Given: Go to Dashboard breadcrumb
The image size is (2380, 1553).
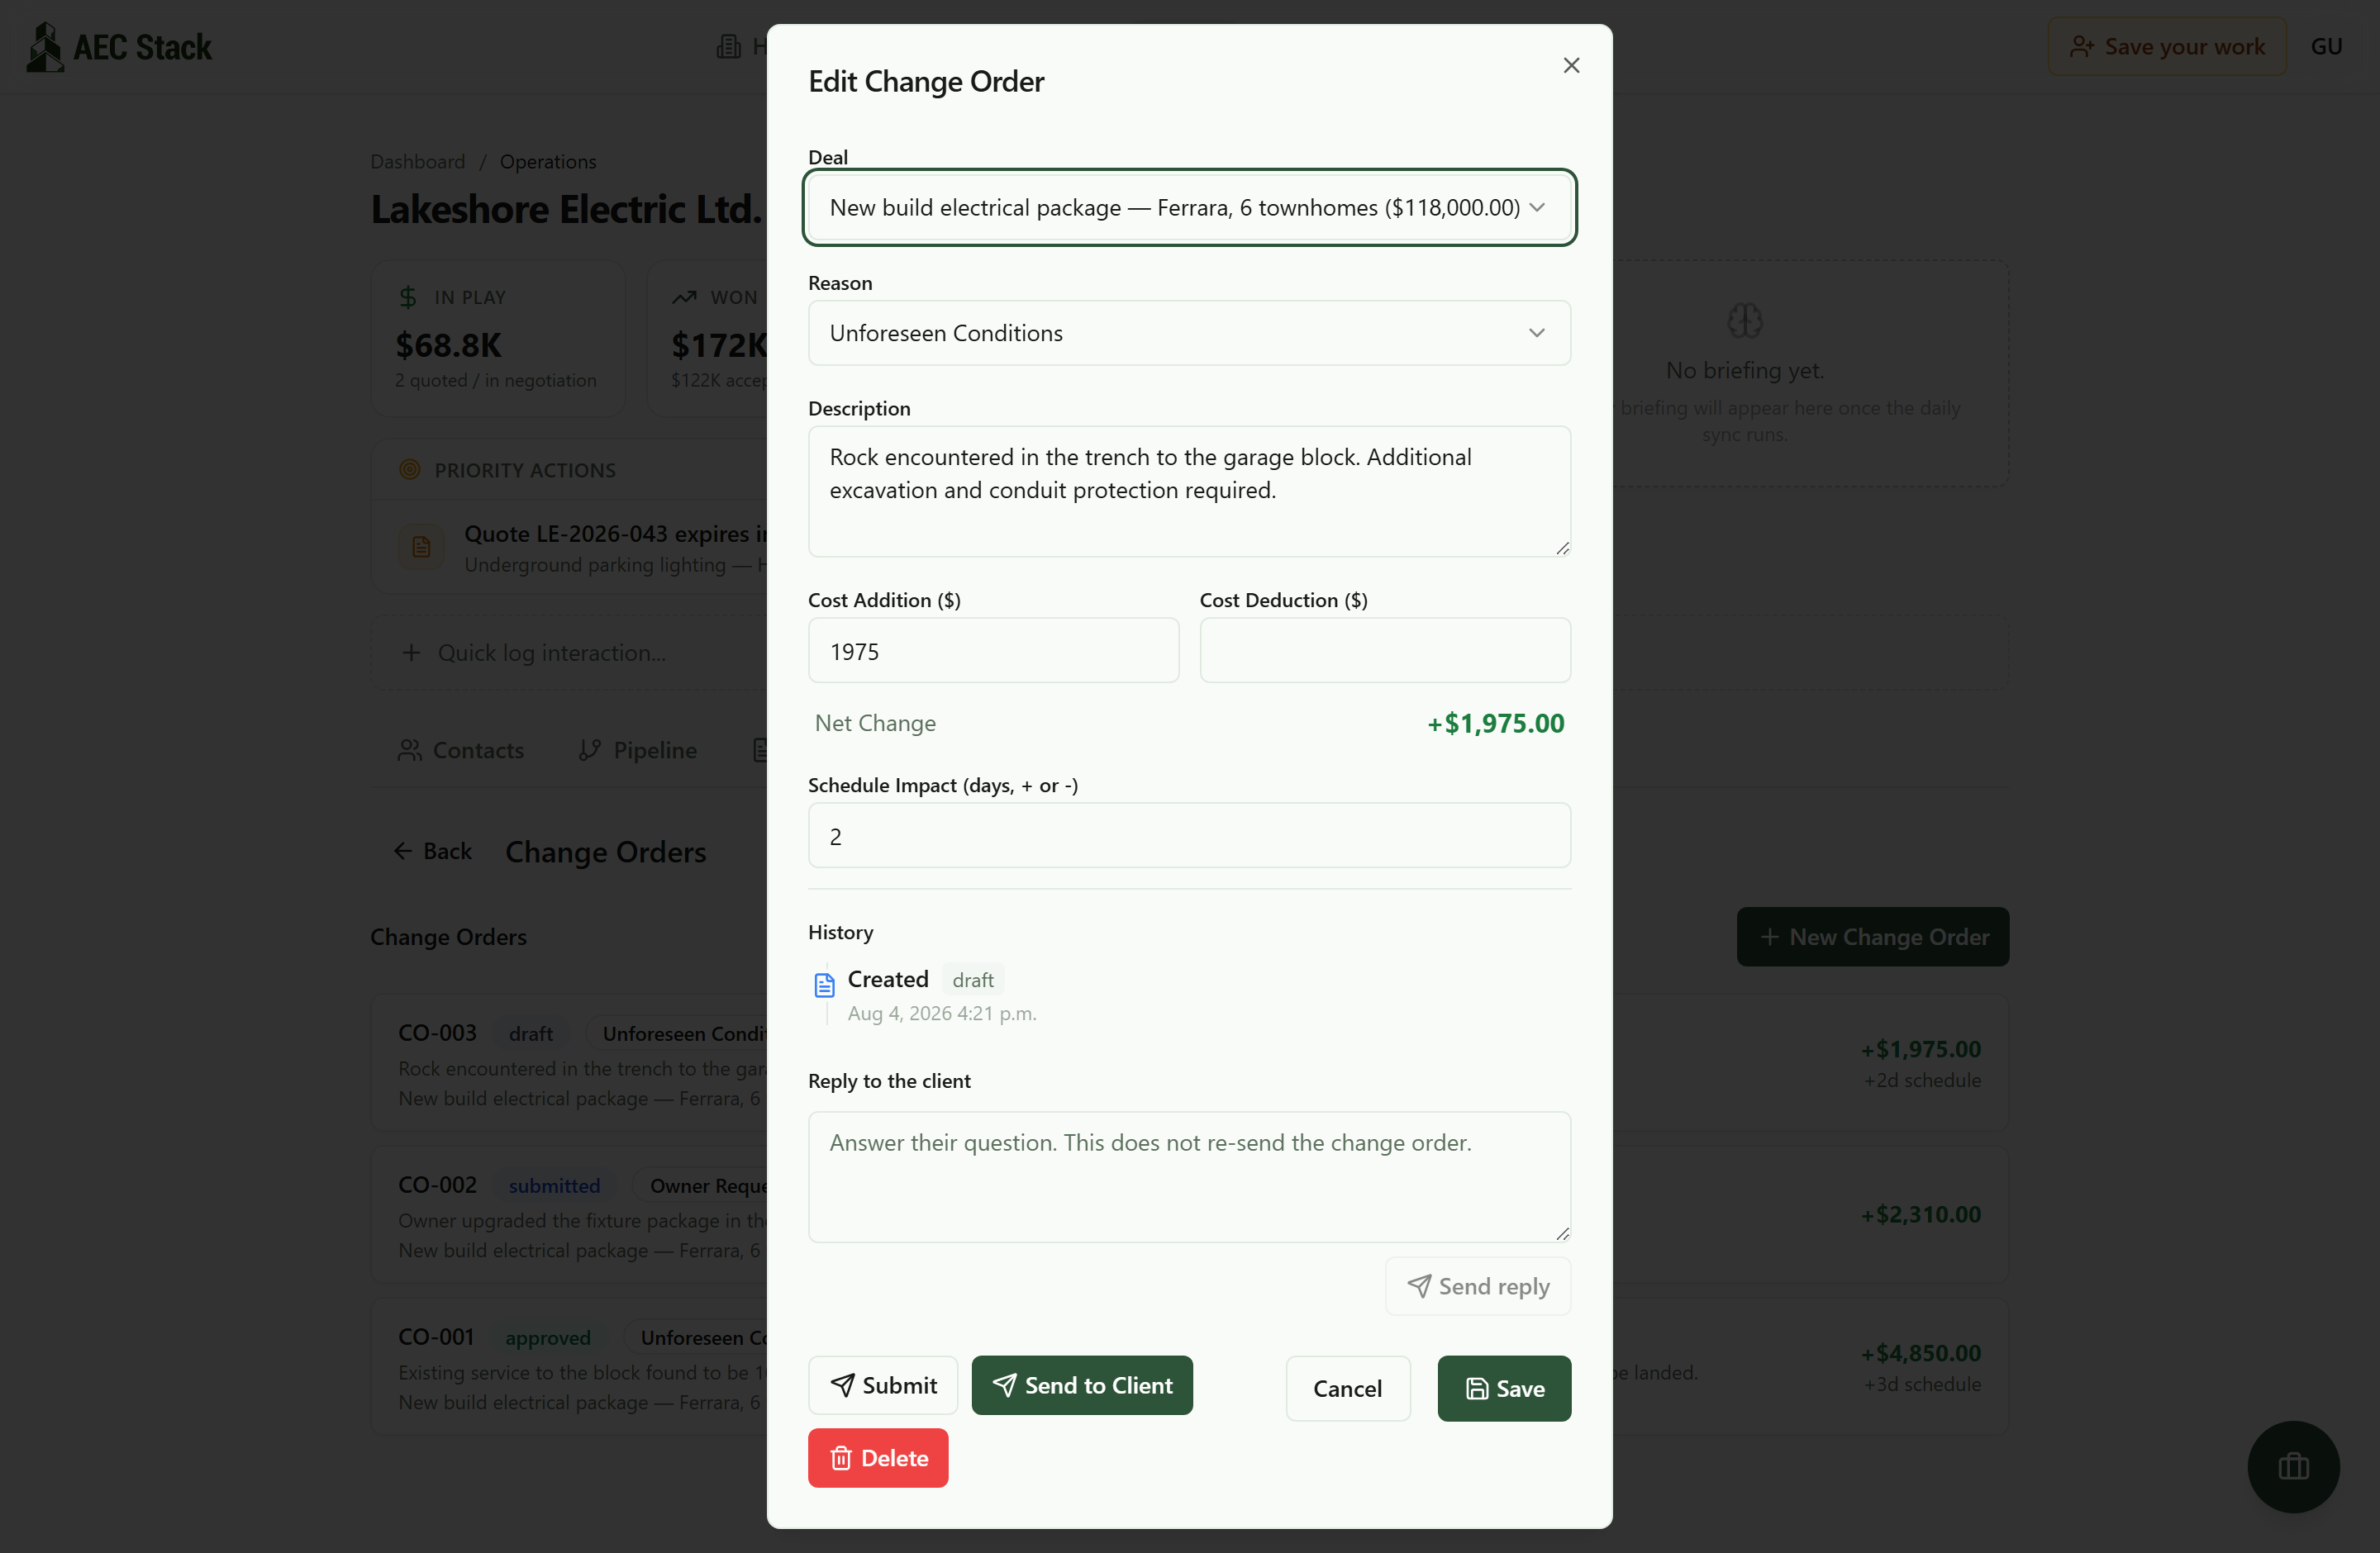Looking at the screenshot, I should (x=417, y=161).
